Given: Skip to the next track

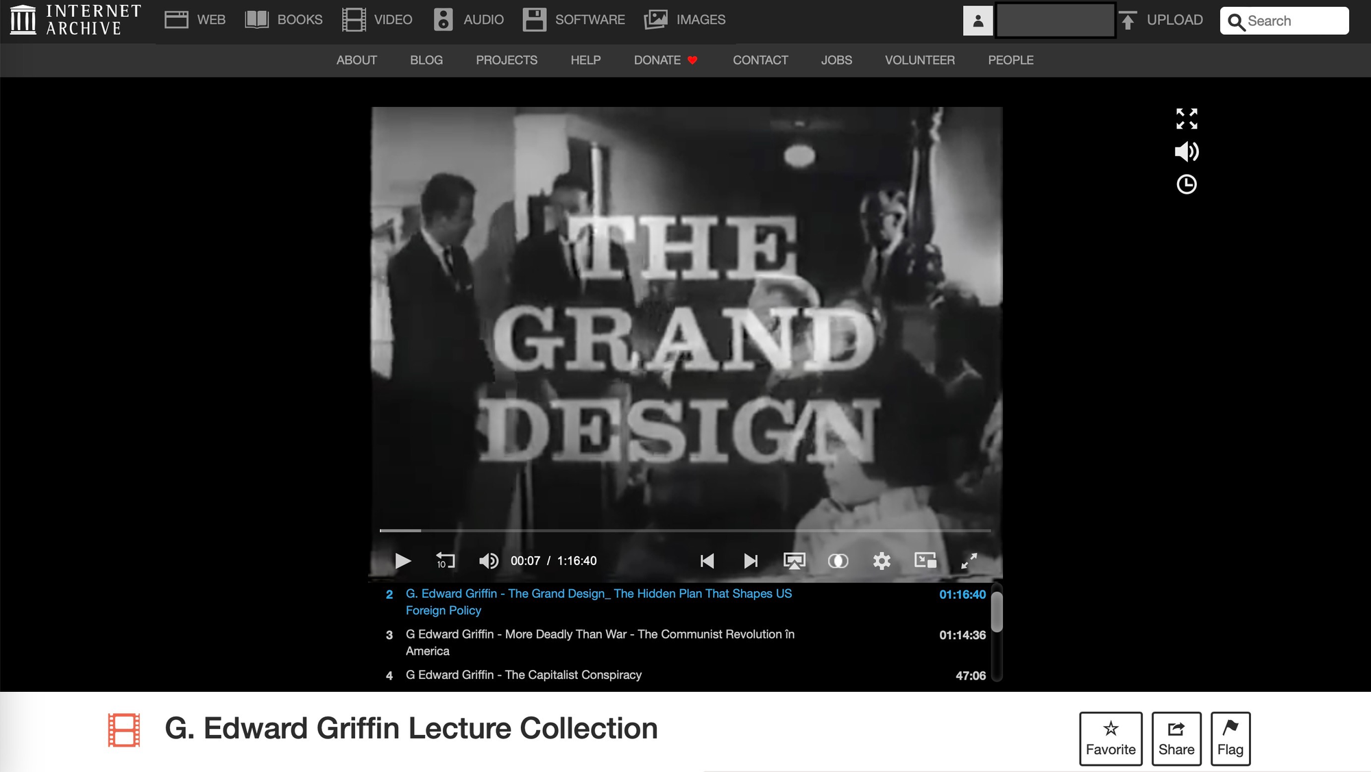Looking at the screenshot, I should [x=751, y=561].
